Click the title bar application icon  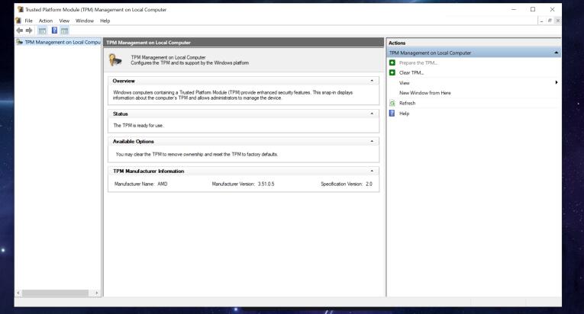pyautogui.click(x=21, y=9)
